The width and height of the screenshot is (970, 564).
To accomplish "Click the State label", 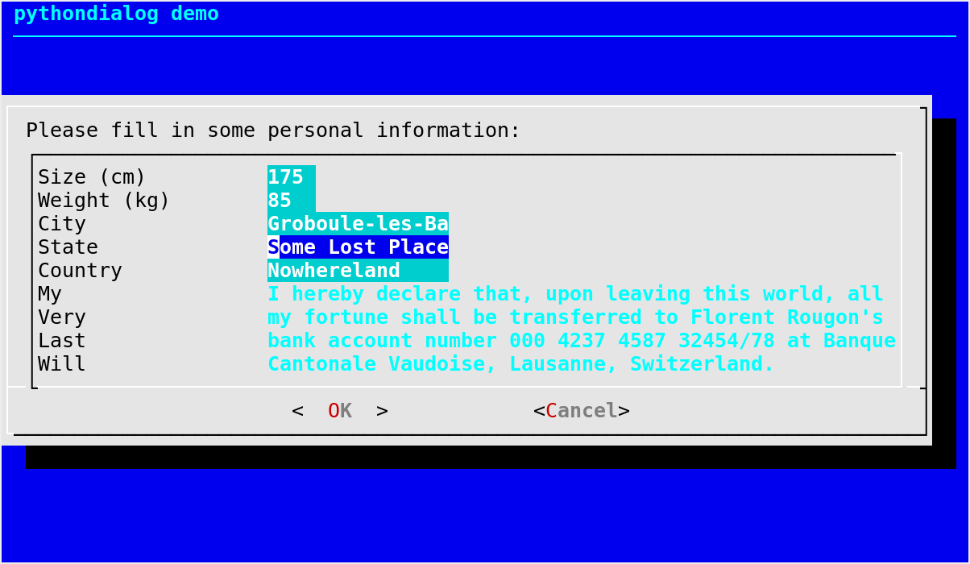I will 68,247.
